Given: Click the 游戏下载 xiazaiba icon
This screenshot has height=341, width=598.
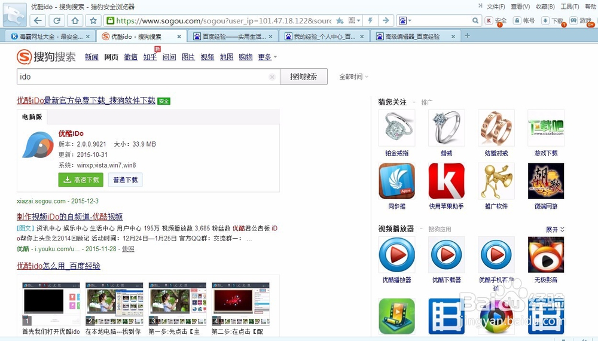Looking at the screenshot, I should coord(546,128).
